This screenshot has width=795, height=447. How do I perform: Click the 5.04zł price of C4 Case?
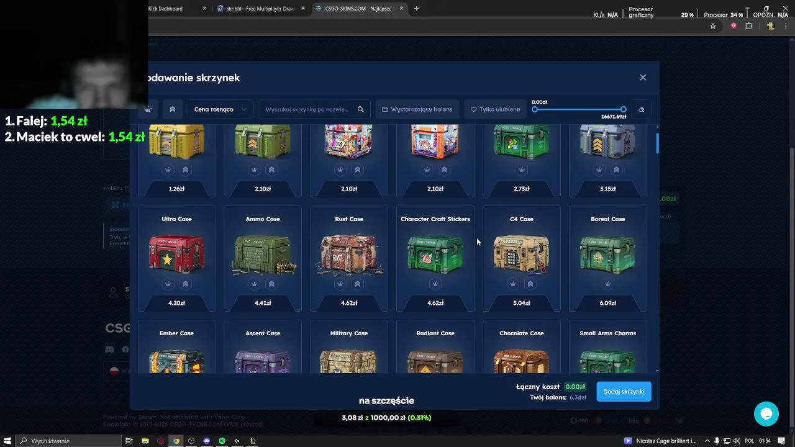pos(522,303)
